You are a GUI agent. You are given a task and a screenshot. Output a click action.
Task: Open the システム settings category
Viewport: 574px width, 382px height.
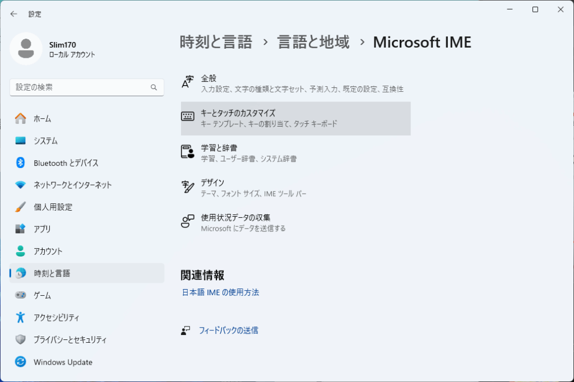coord(87,141)
